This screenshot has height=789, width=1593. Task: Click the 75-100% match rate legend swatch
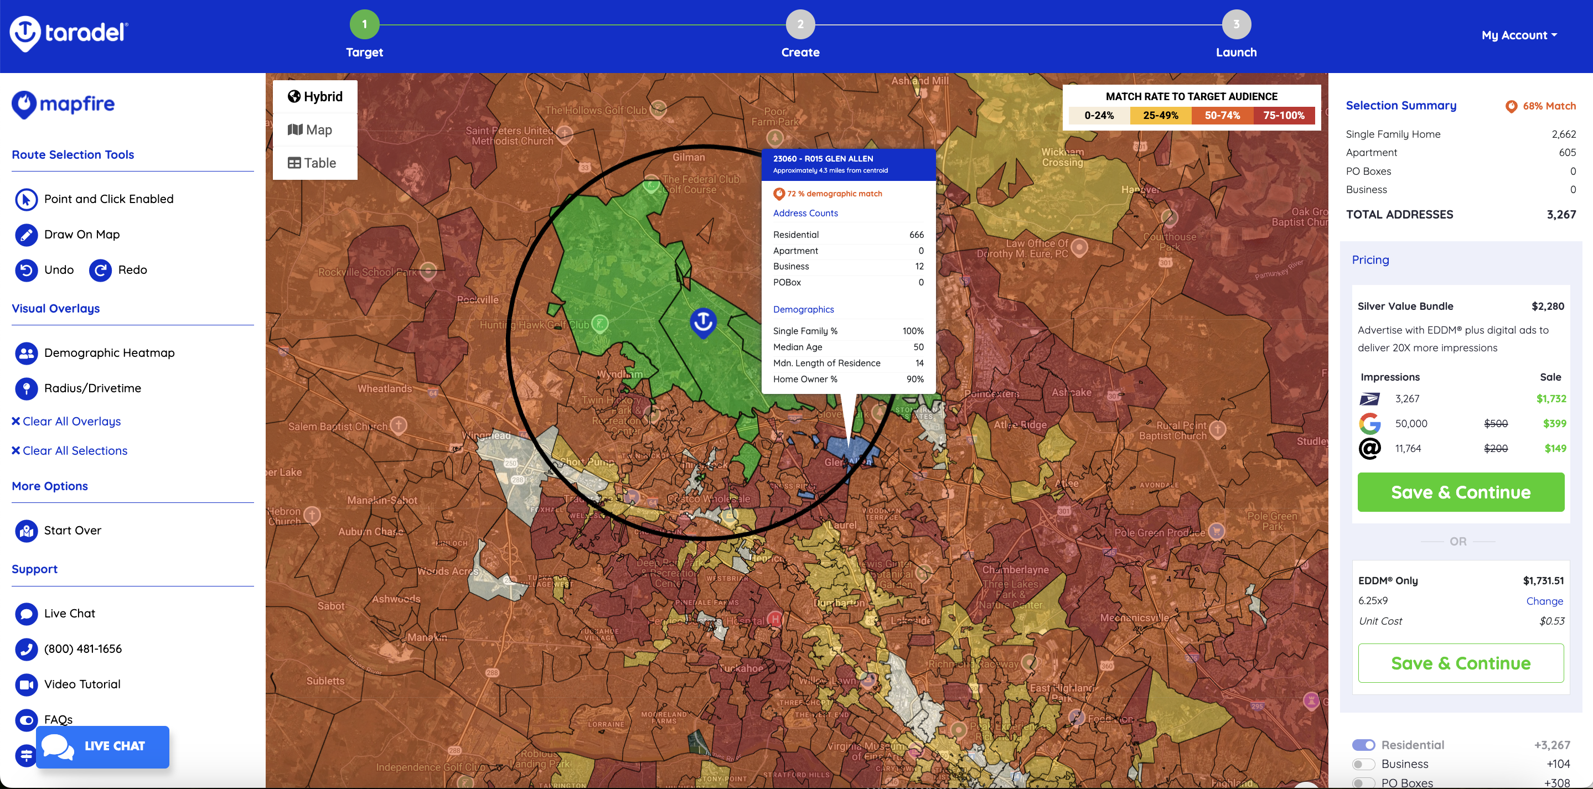(1283, 116)
